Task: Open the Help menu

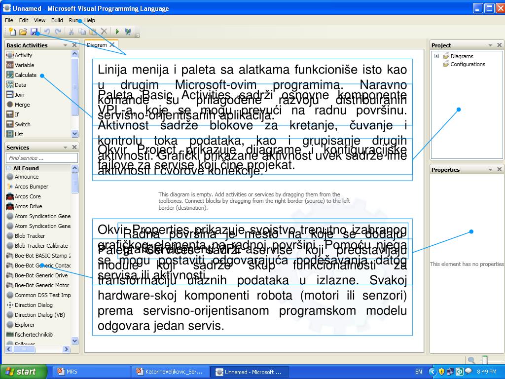Action: click(x=90, y=20)
